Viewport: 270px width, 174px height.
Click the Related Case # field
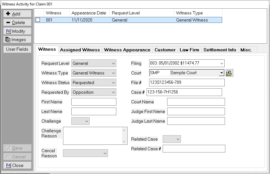[194, 149]
